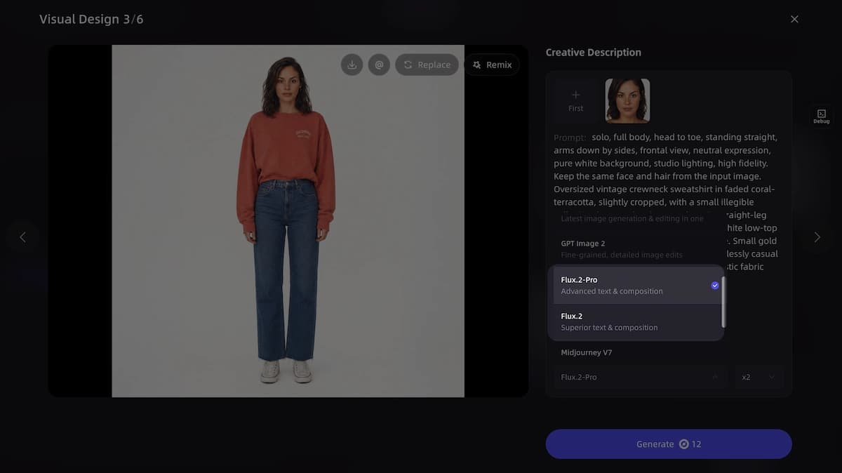Screen dimensions: 842x473
Task: Choose GPT Image 2 model option
Action: tap(637, 248)
